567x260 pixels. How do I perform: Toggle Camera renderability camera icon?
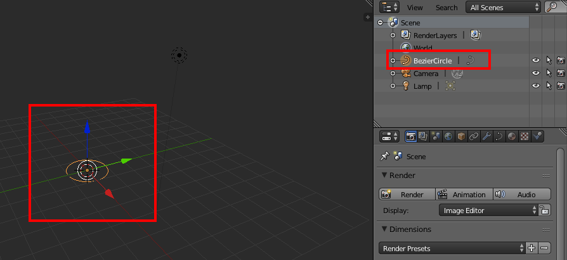tap(561, 74)
